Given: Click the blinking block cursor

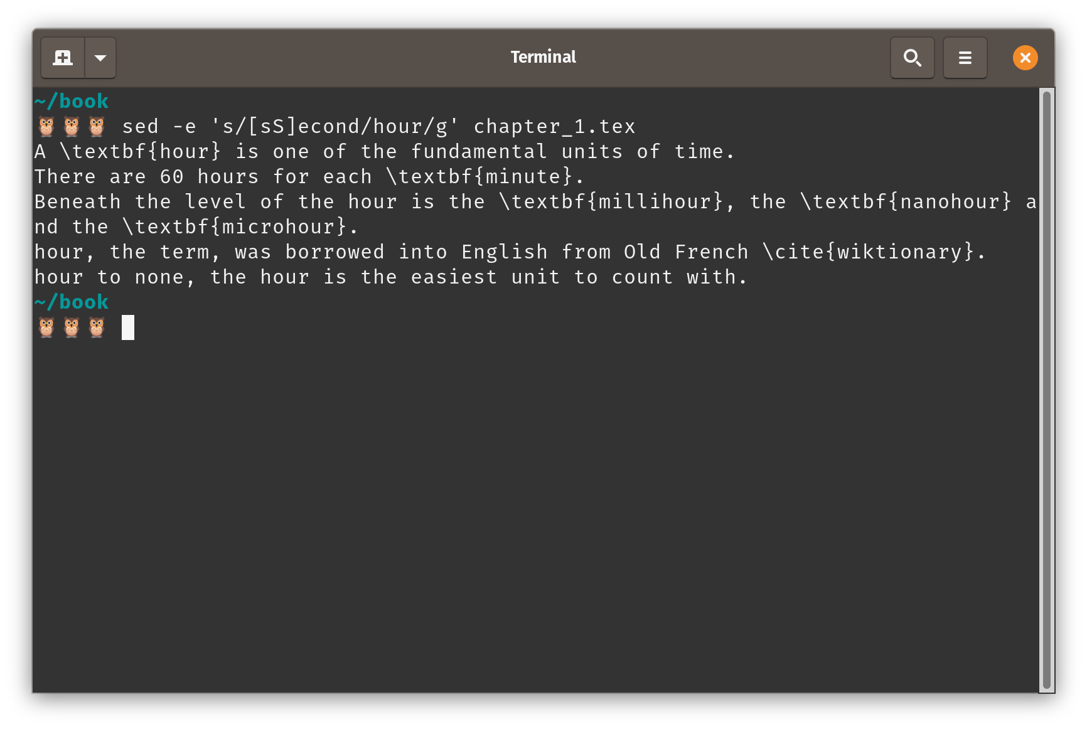Looking at the screenshot, I should [x=127, y=327].
